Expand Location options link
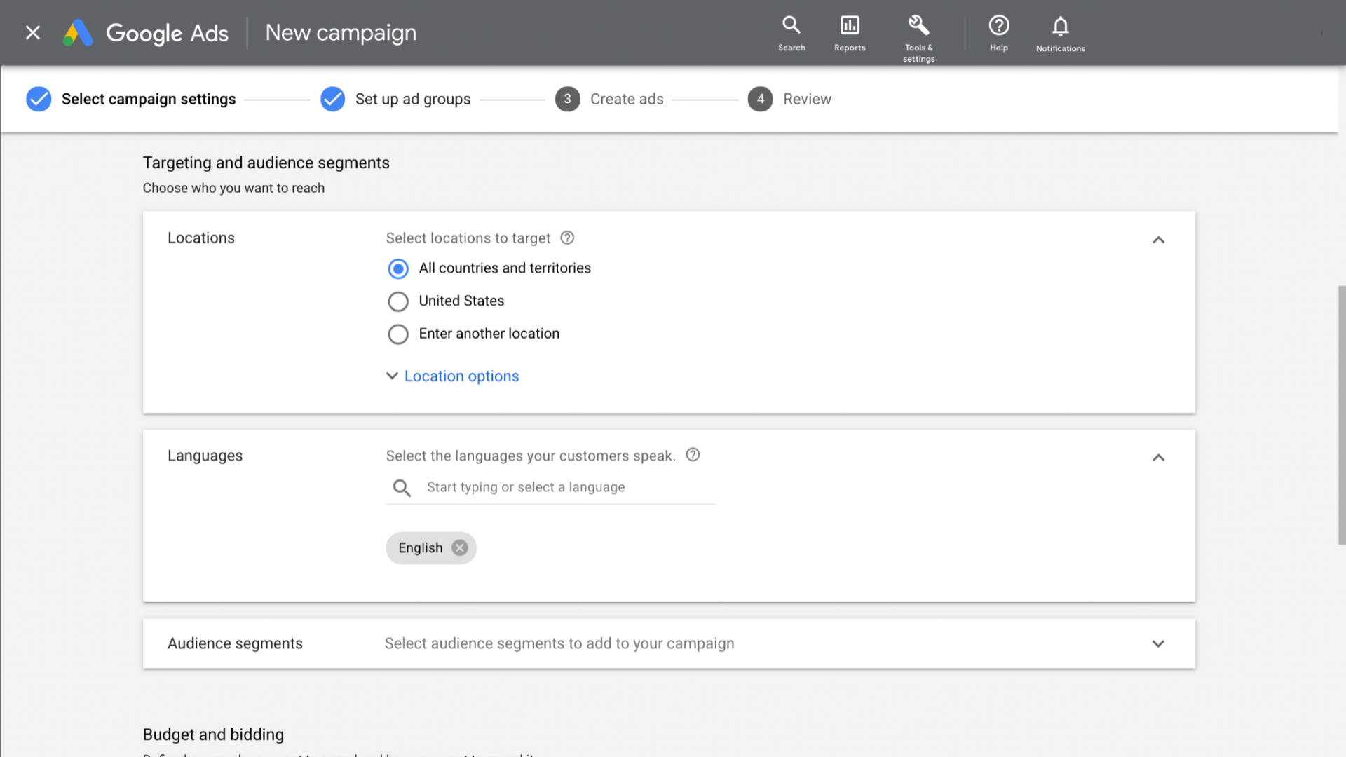This screenshot has width=1346, height=757. click(x=461, y=376)
